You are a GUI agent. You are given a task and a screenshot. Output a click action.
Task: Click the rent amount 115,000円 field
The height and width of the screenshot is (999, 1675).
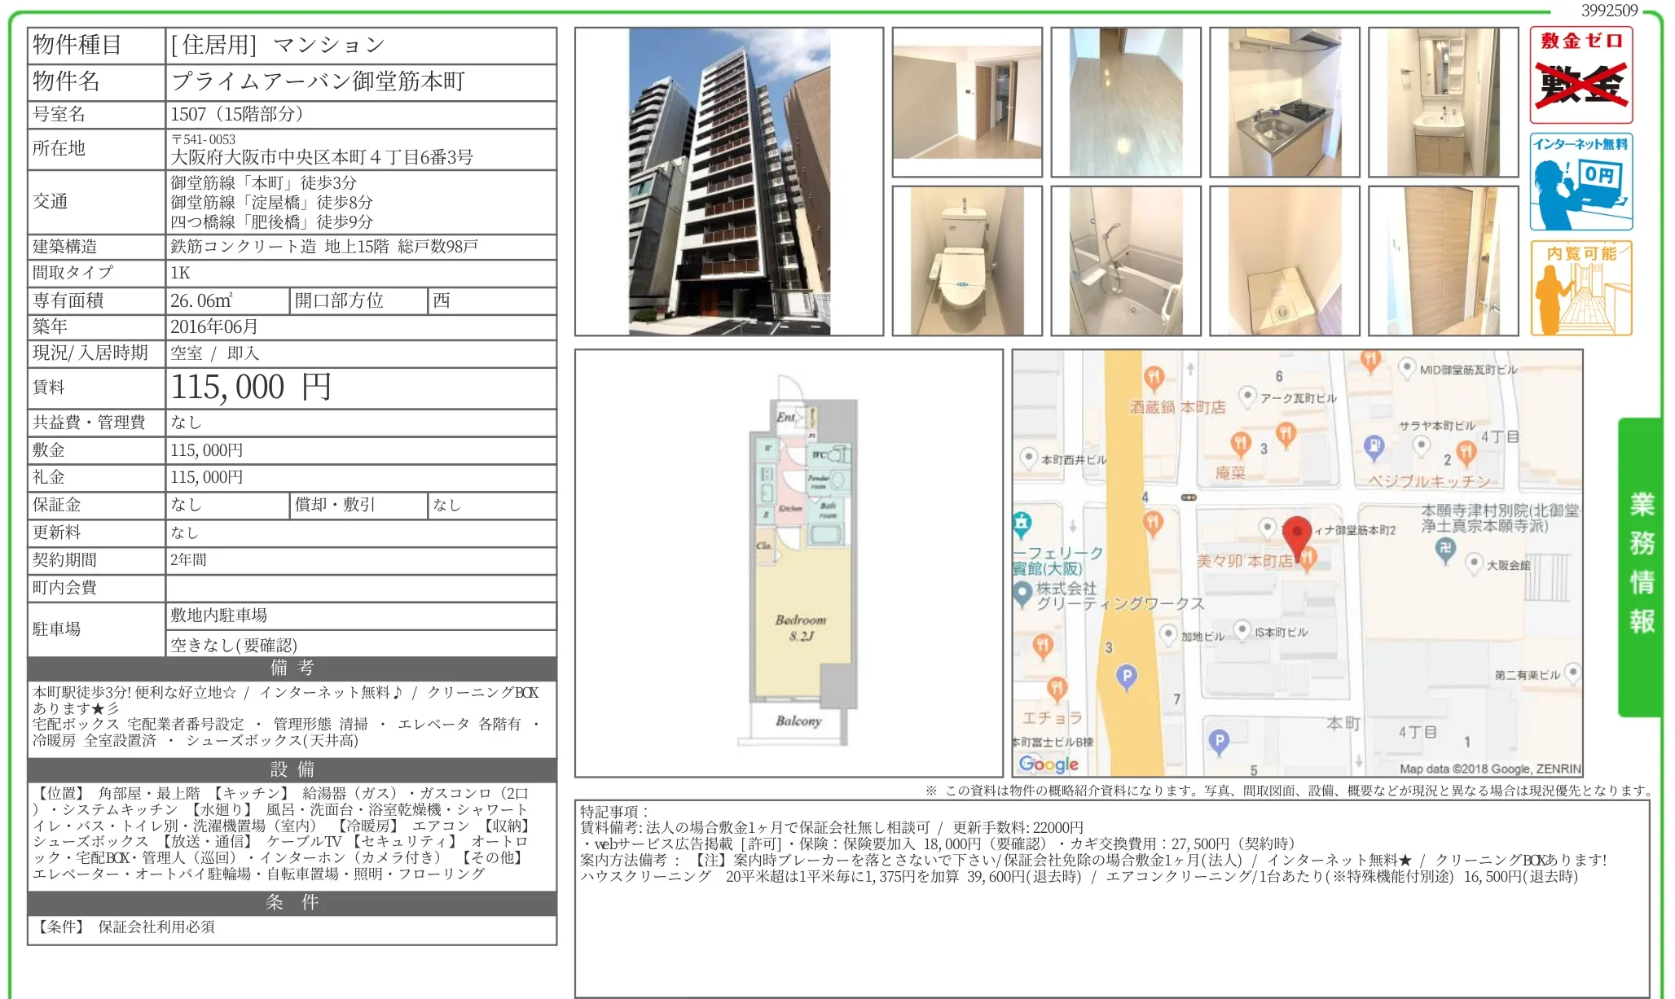pyautogui.click(x=248, y=387)
